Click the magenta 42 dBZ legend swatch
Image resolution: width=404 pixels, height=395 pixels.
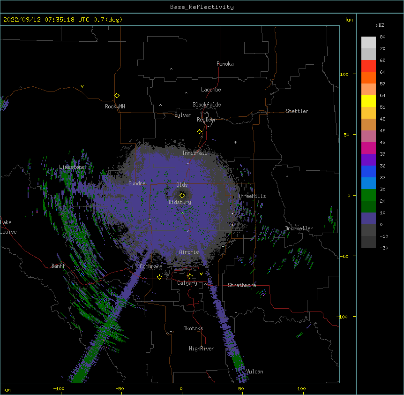coord(368,148)
